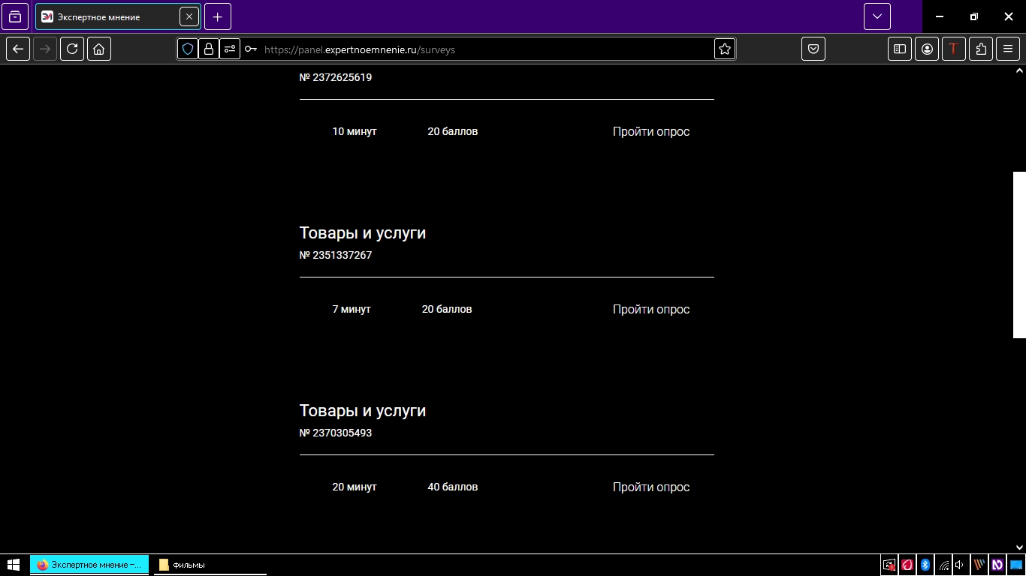Close the Экспертное мнение tab
1026x576 pixels.
189,16
